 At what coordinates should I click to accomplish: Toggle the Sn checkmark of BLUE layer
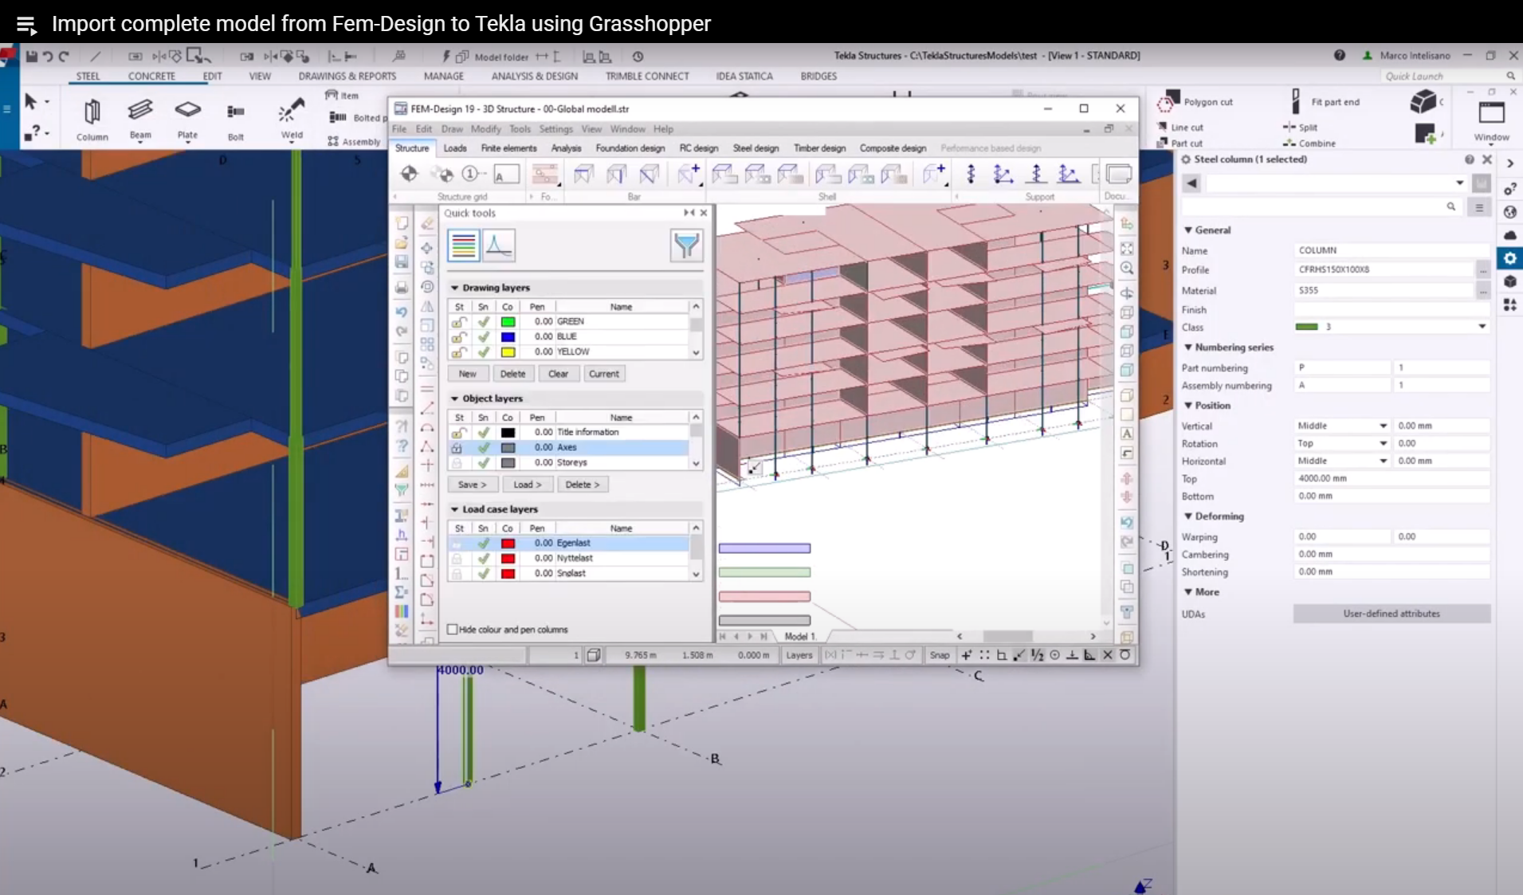(x=483, y=336)
